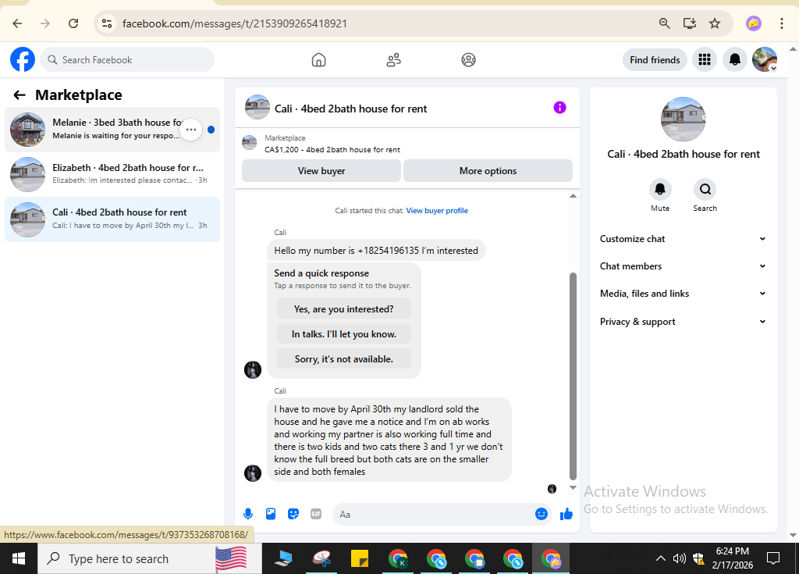This screenshot has height=574, width=799.
Task: Expand Privacy & support section
Action: tap(683, 322)
